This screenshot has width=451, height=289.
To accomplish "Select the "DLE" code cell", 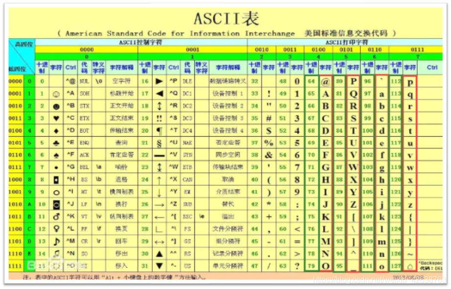I will tap(187, 81).
